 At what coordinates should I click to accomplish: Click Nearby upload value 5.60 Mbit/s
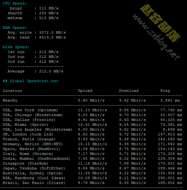click(91, 100)
